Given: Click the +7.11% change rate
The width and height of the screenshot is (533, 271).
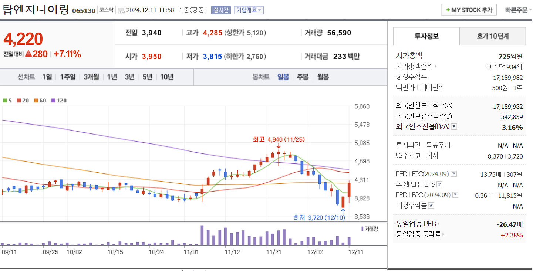Looking at the screenshot, I should [67, 54].
